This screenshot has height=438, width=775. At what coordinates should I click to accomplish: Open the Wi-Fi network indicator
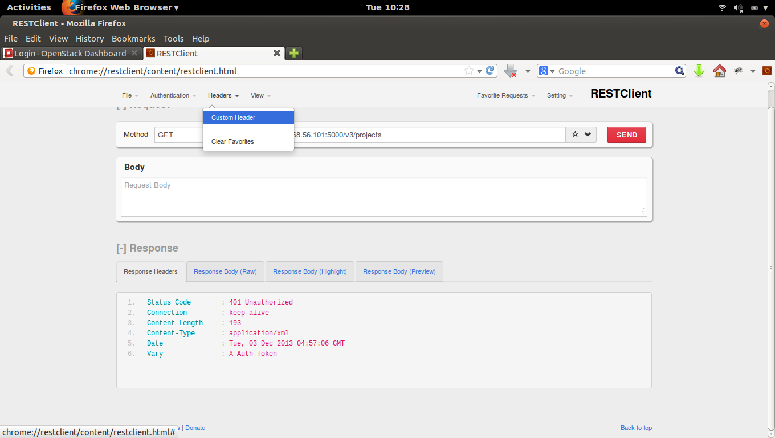pyautogui.click(x=723, y=7)
